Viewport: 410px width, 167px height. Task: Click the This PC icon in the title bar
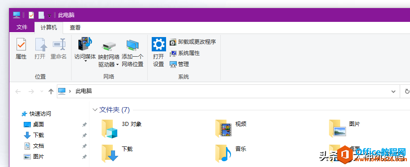[17, 15]
